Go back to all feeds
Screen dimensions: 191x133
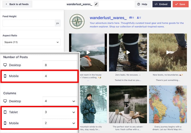17,4
